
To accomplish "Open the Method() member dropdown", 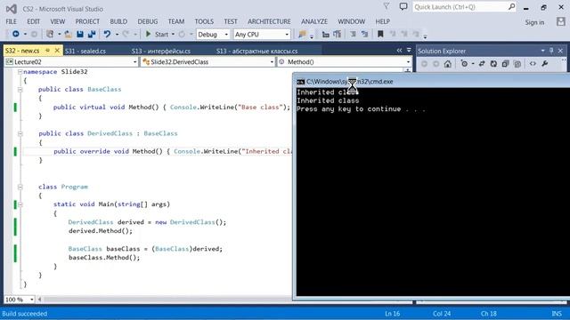I will point(345,62).
